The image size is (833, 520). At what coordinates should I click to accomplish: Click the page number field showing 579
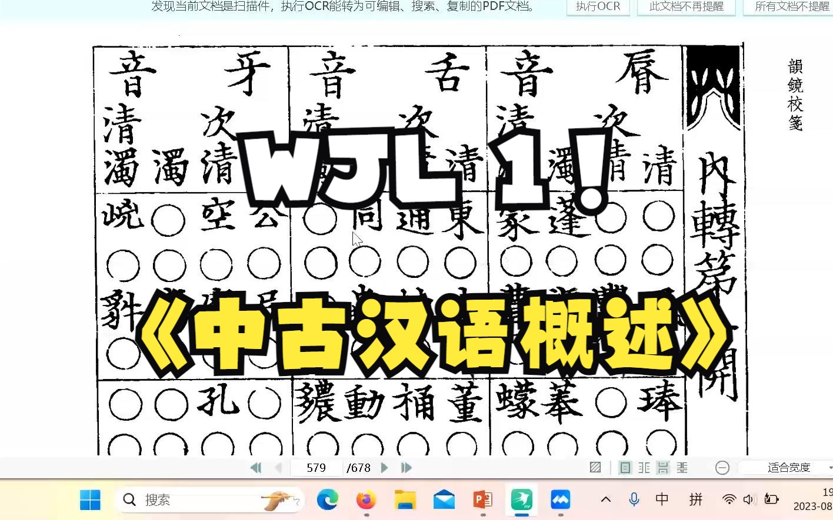(316, 467)
